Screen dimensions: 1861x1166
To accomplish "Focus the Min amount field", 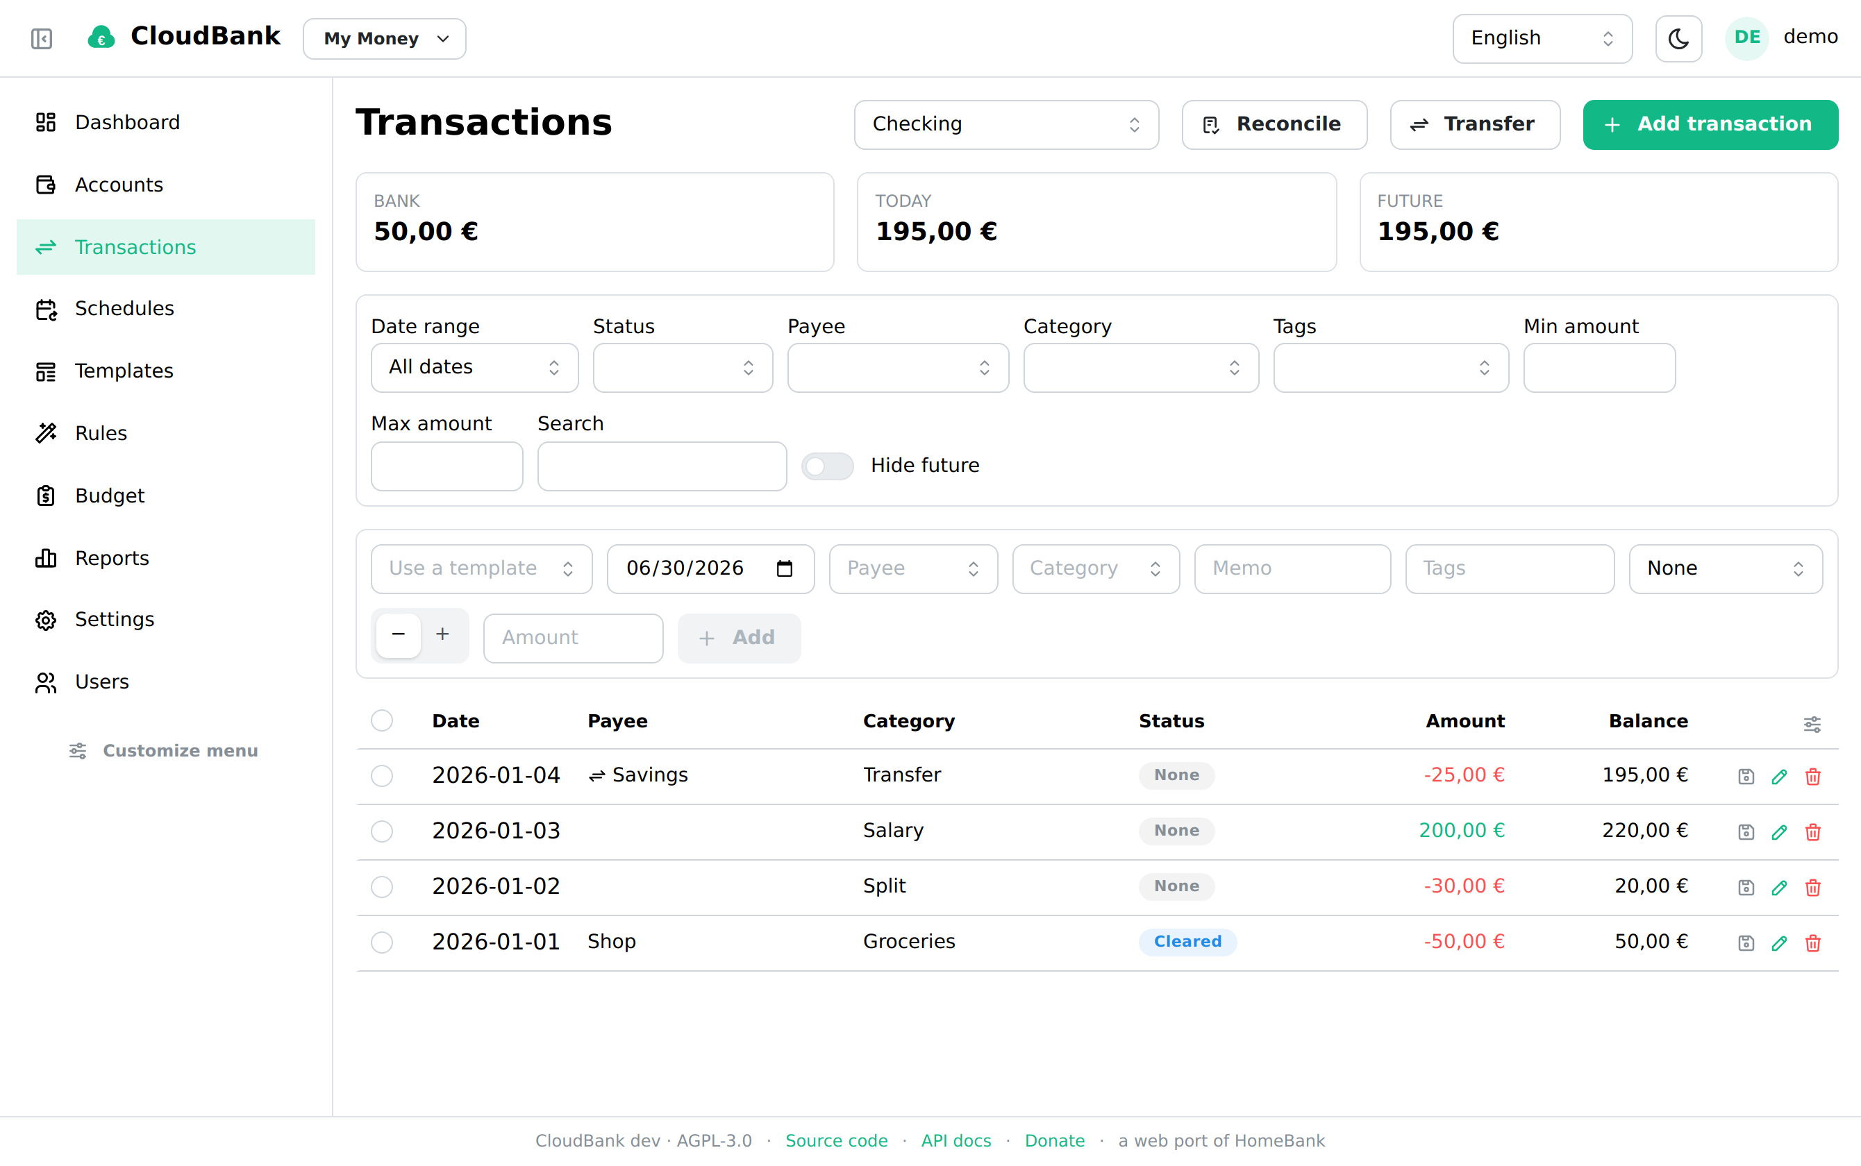I will coord(1599,368).
